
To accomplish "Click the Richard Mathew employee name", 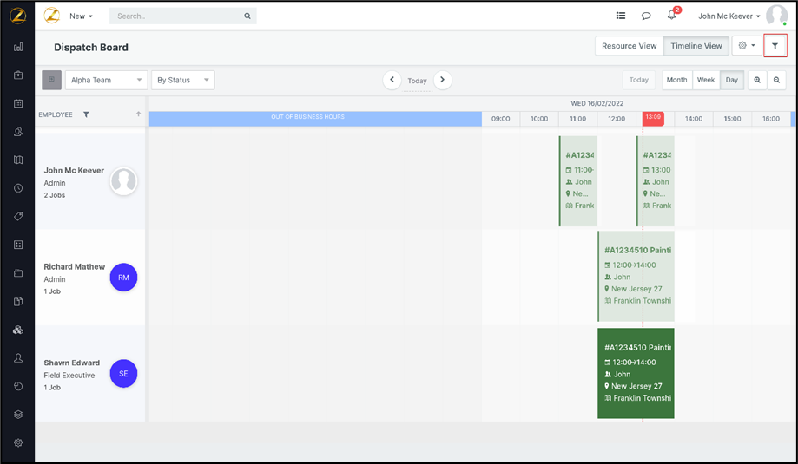I will (x=75, y=266).
